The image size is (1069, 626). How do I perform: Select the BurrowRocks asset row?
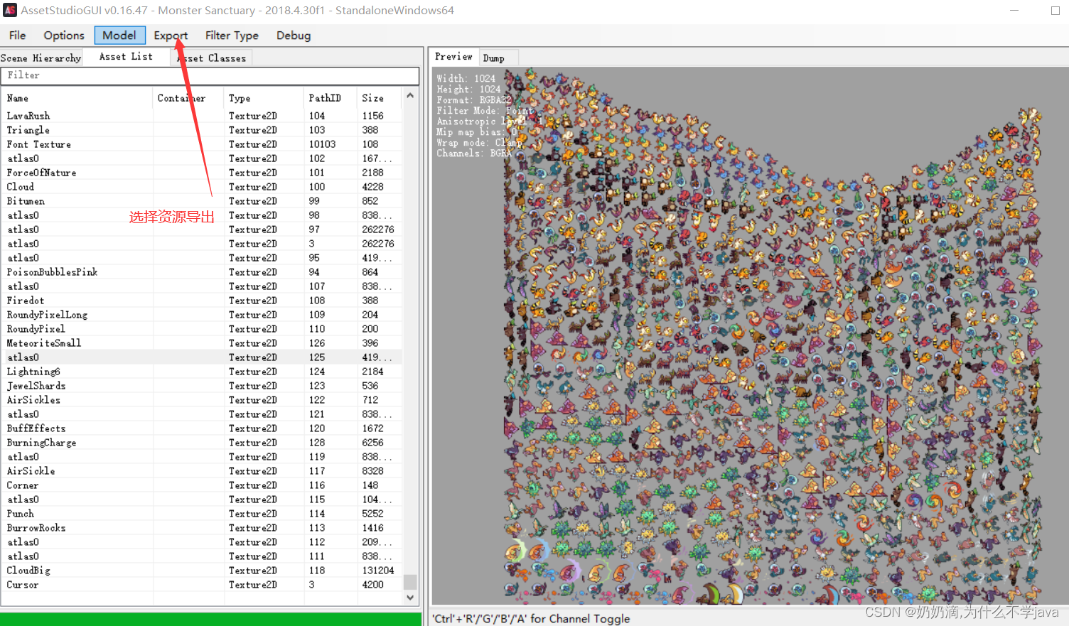203,528
